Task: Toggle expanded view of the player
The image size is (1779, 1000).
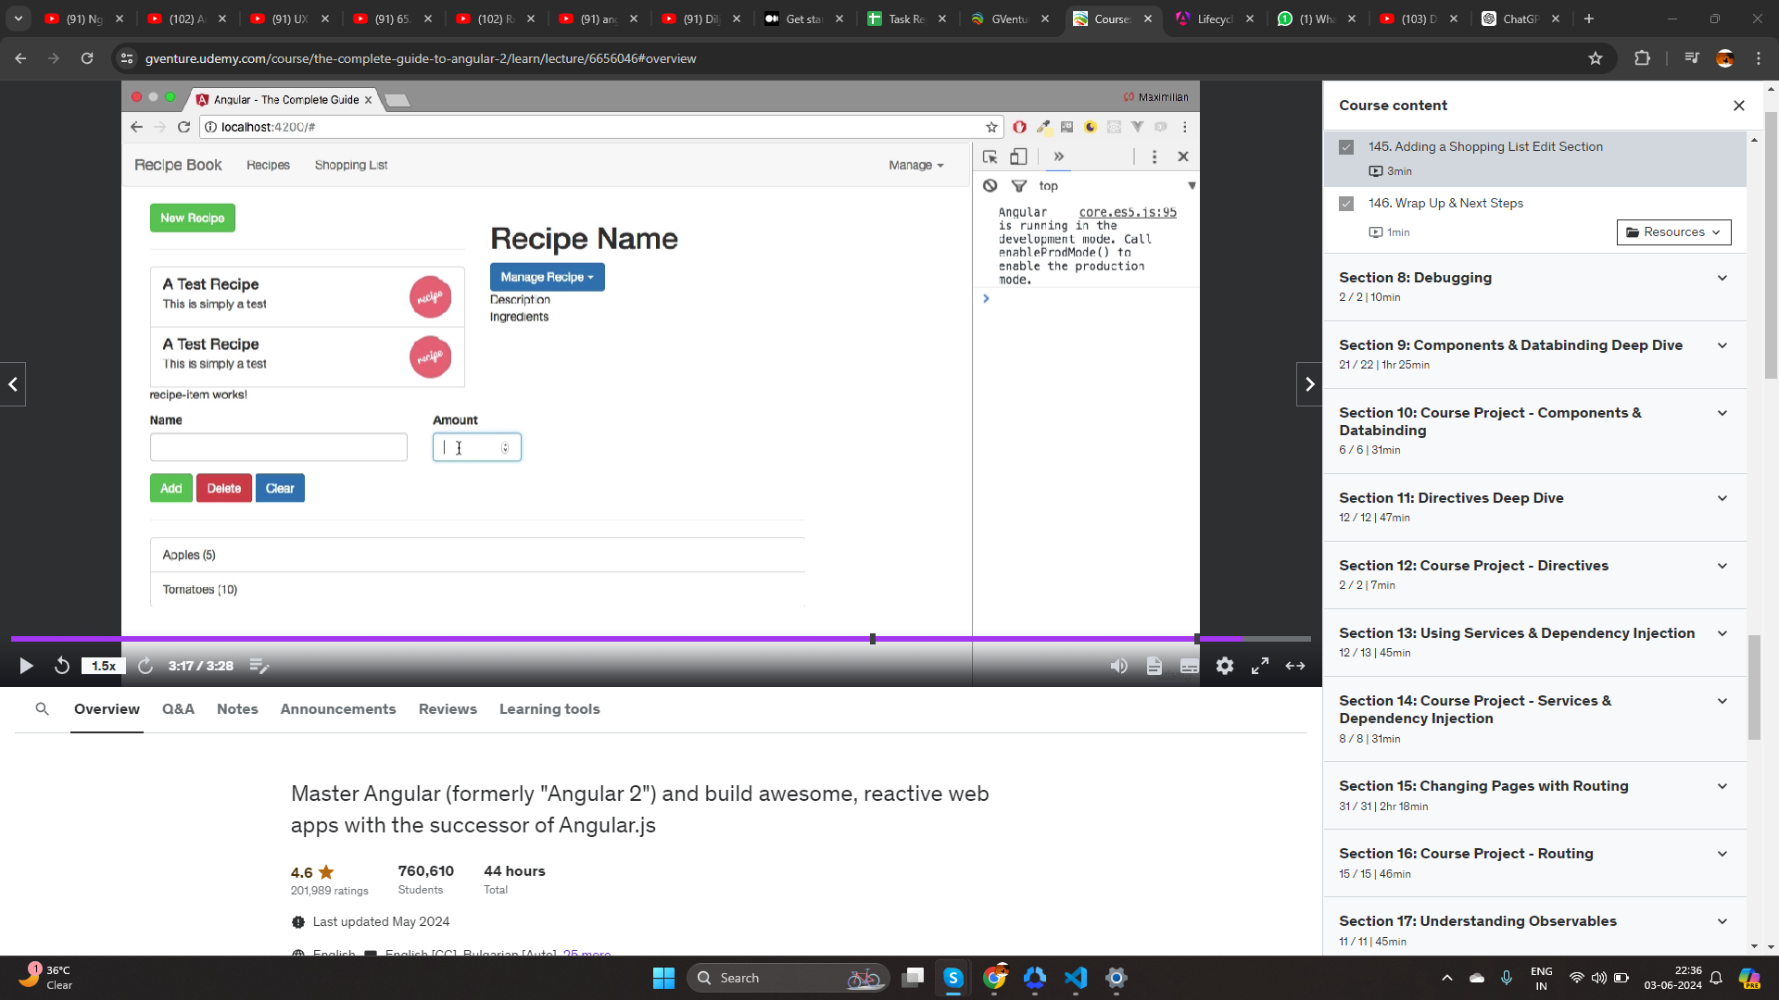Action: coord(1295,666)
